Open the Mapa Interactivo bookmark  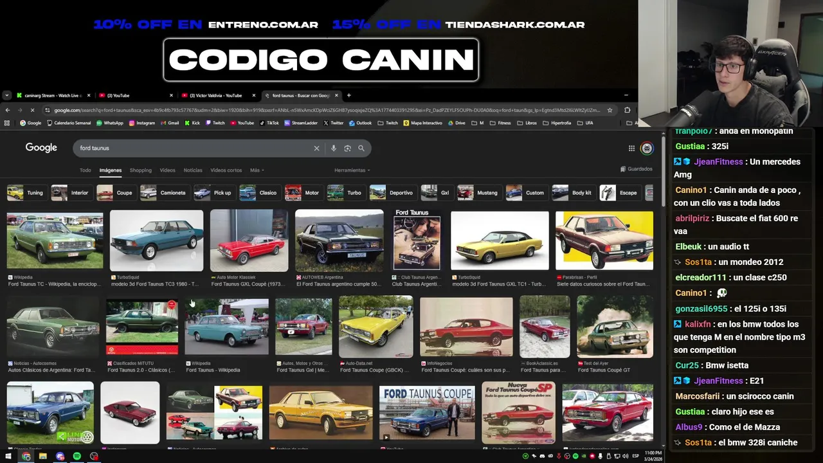pyautogui.click(x=422, y=123)
